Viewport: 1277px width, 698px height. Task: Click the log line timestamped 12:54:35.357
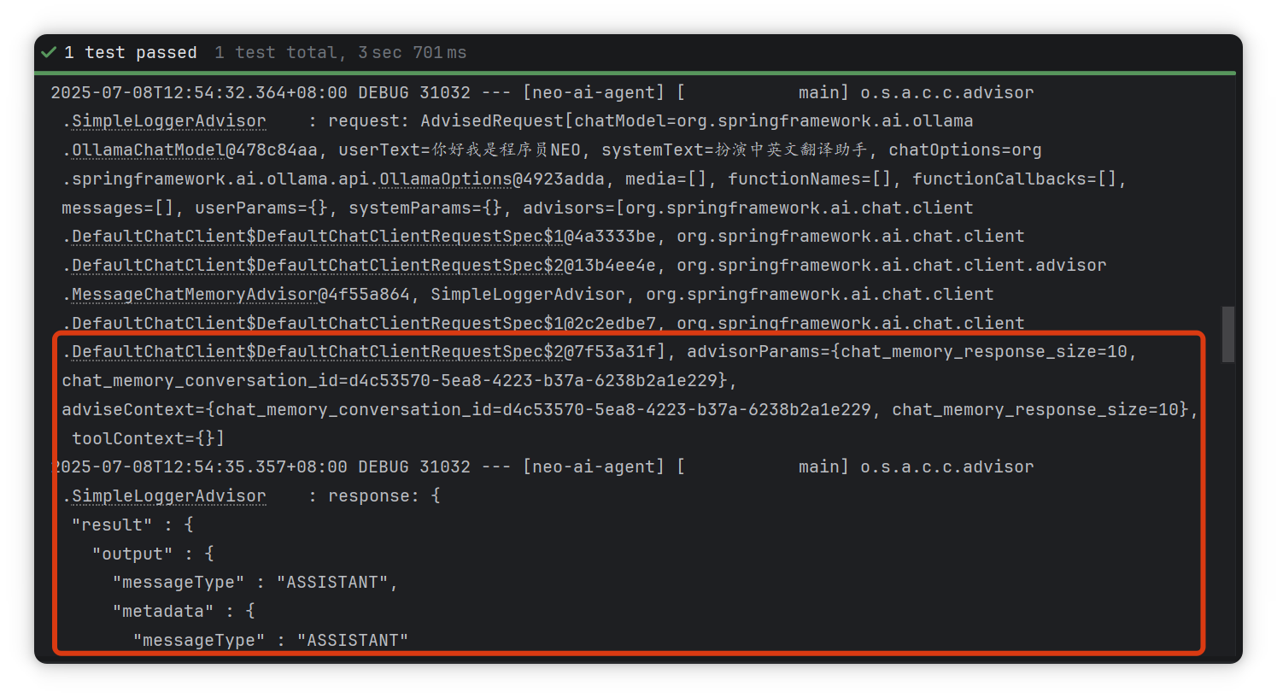542,467
